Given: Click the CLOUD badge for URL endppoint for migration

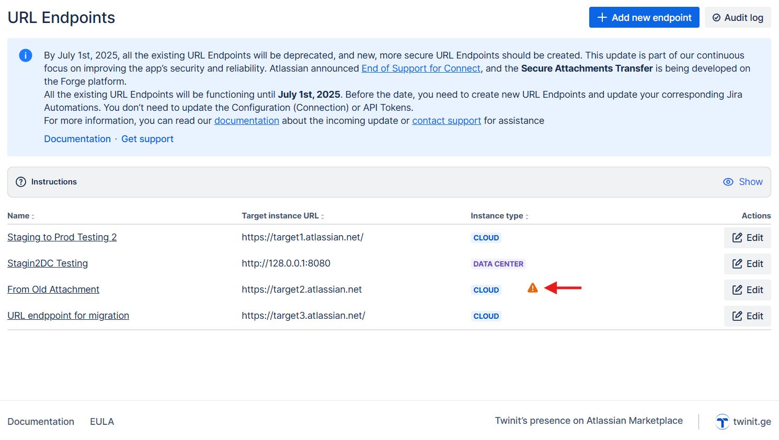Looking at the screenshot, I should (x=486, y=316).
